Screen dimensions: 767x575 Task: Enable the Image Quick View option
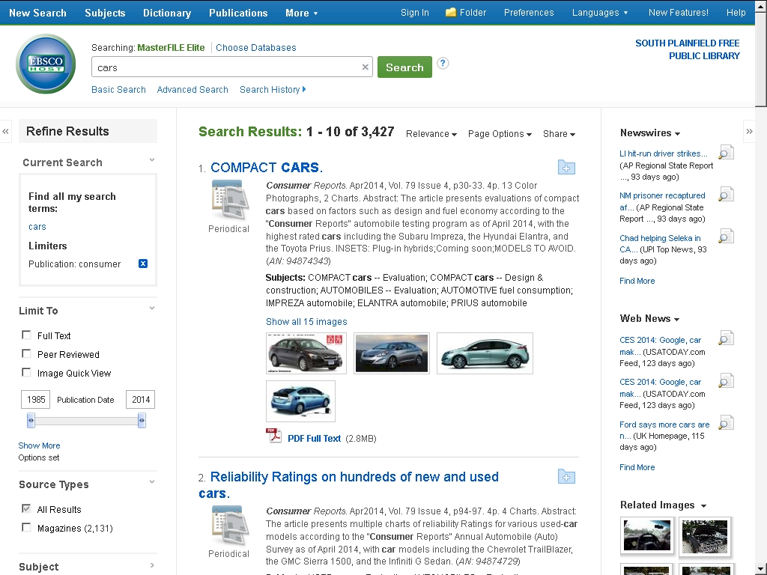point(26,373)
